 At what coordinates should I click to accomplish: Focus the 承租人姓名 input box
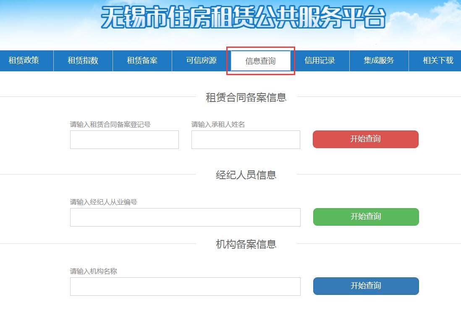pos(246,140)
